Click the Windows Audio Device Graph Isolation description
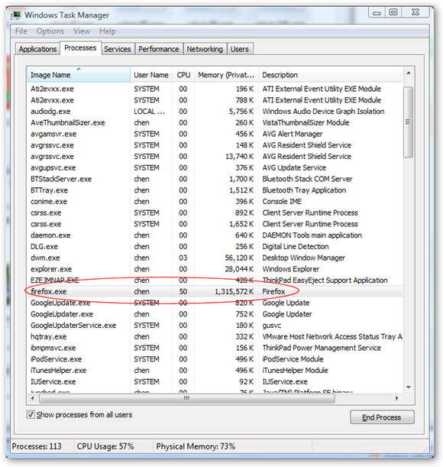The width and height of the screenshot is (443, 467). (x=323, y=112)
